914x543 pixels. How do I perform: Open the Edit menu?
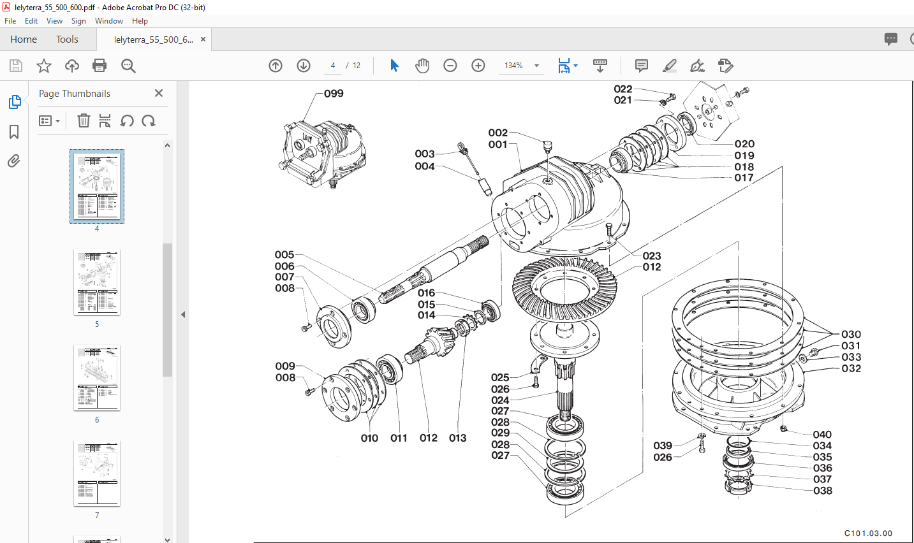tap(31, 21)
